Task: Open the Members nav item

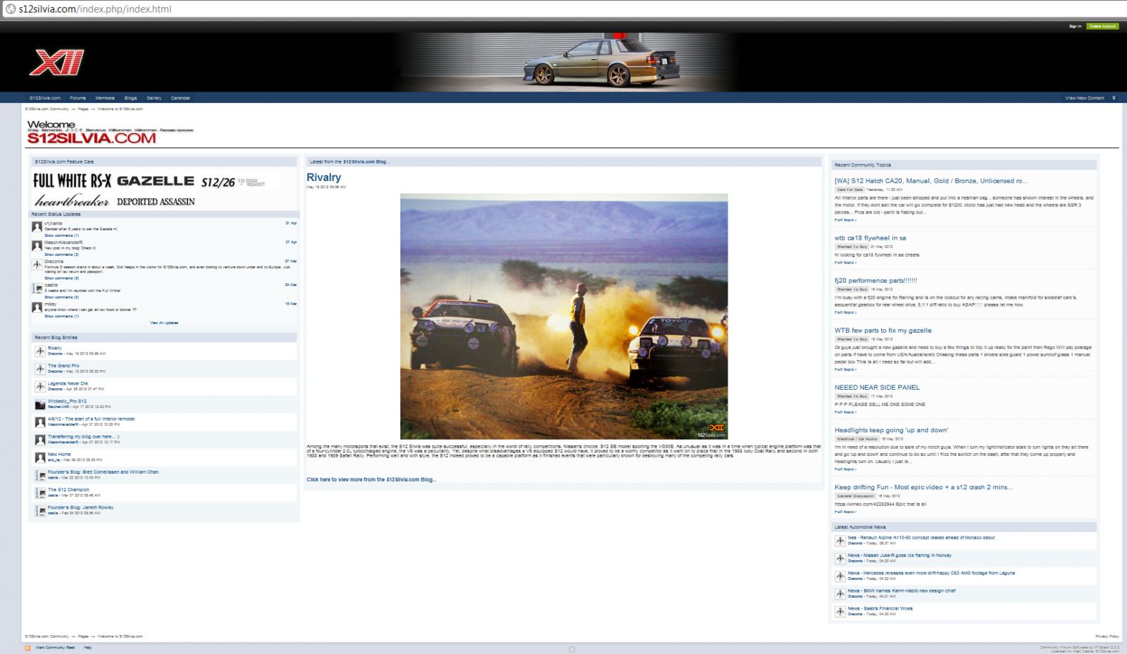Action: click(105, 98)
